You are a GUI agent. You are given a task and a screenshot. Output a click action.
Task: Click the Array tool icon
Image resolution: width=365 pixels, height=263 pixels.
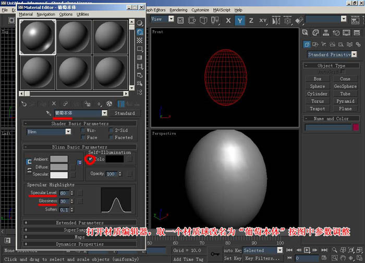point(287,20)
